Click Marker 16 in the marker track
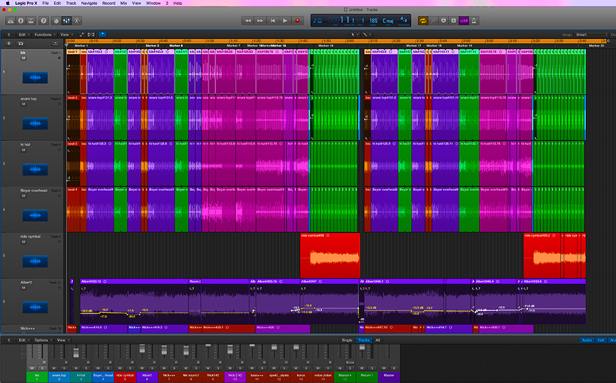The image size is (616, 383). [x=326, y=46]
